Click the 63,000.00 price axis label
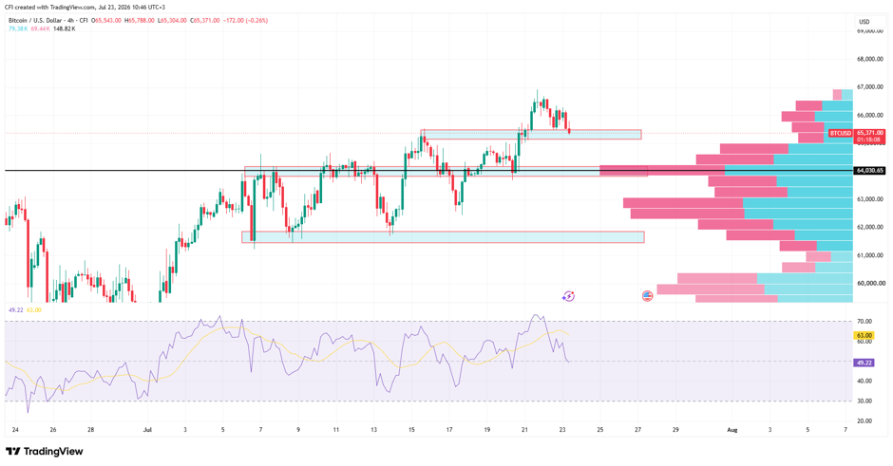The image size is (893, 466). [870, 199]
